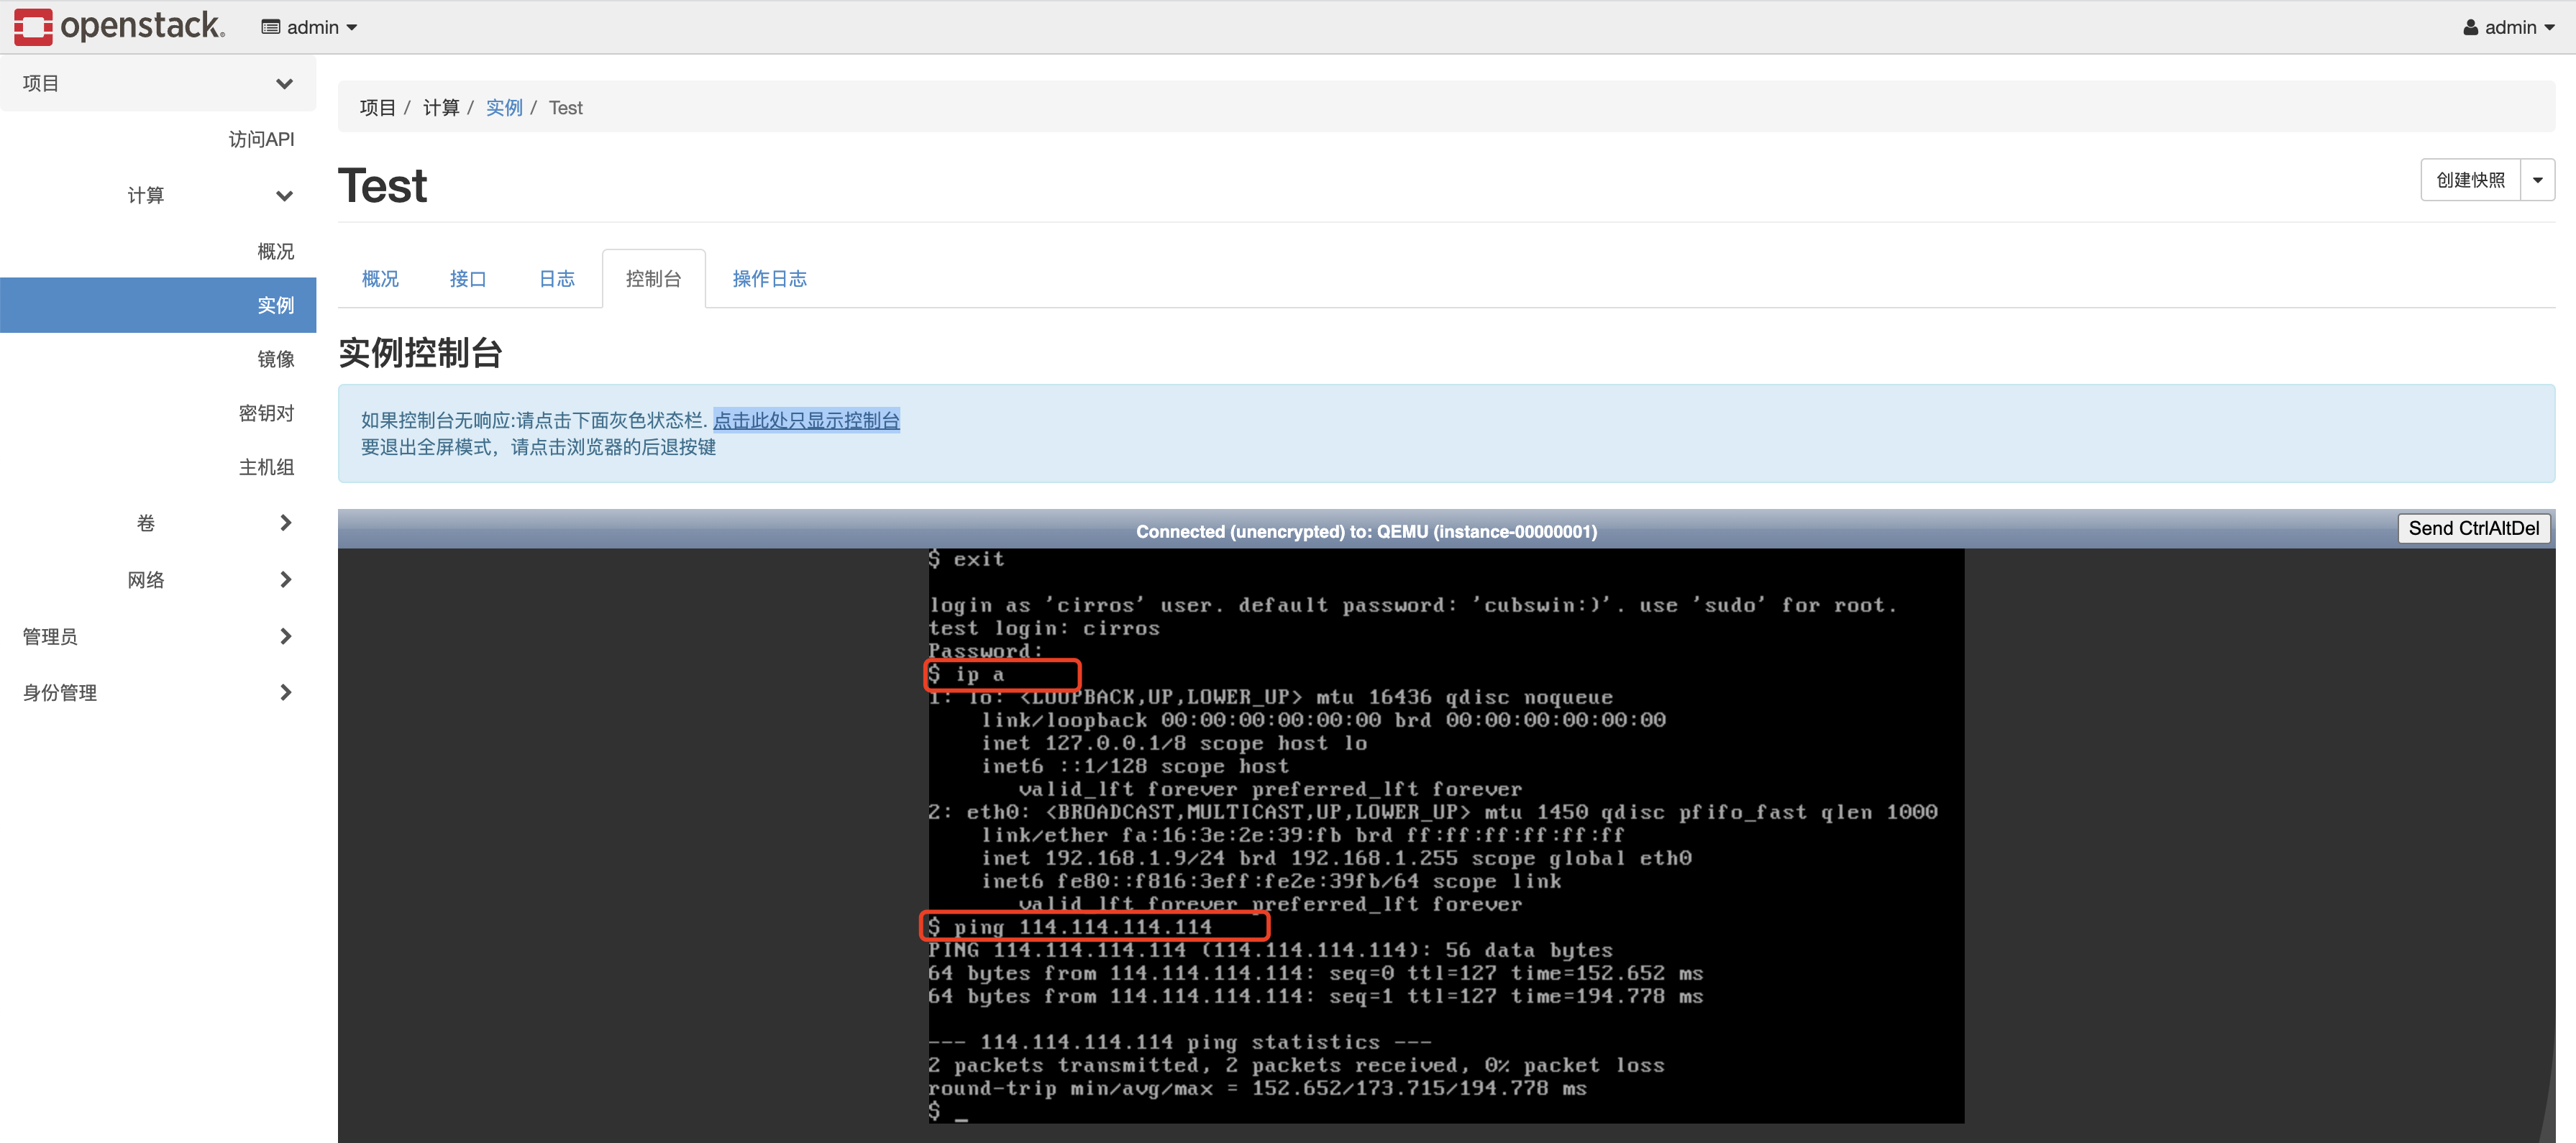
Task: Open the 主机组 page
Action: point(266,466)
